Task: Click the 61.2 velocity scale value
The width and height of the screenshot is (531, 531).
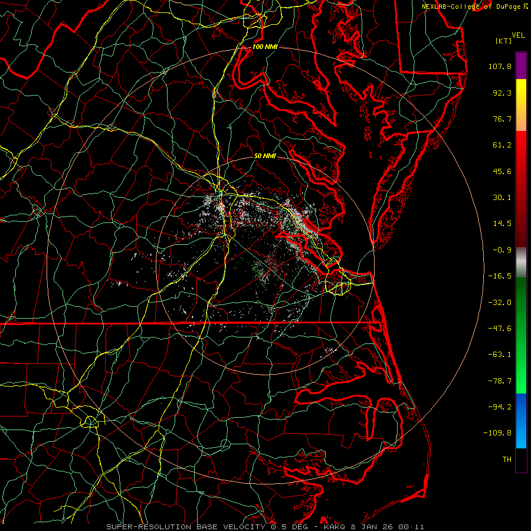Action: click(502, 145)
